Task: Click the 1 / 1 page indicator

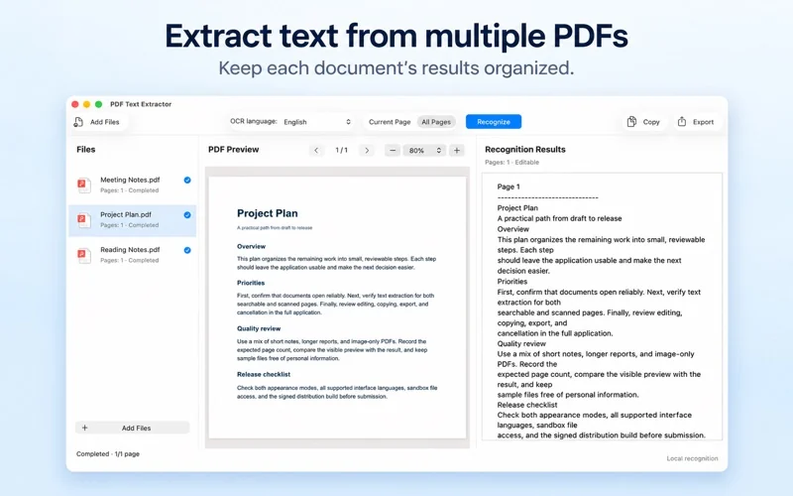Action: (x=341, y=151)
